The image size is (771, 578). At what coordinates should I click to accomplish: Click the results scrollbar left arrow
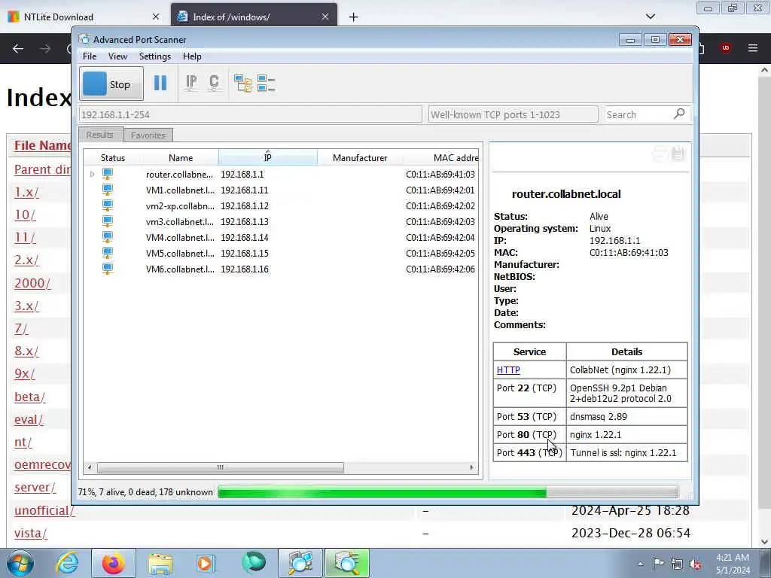click(x=89, y=467)
